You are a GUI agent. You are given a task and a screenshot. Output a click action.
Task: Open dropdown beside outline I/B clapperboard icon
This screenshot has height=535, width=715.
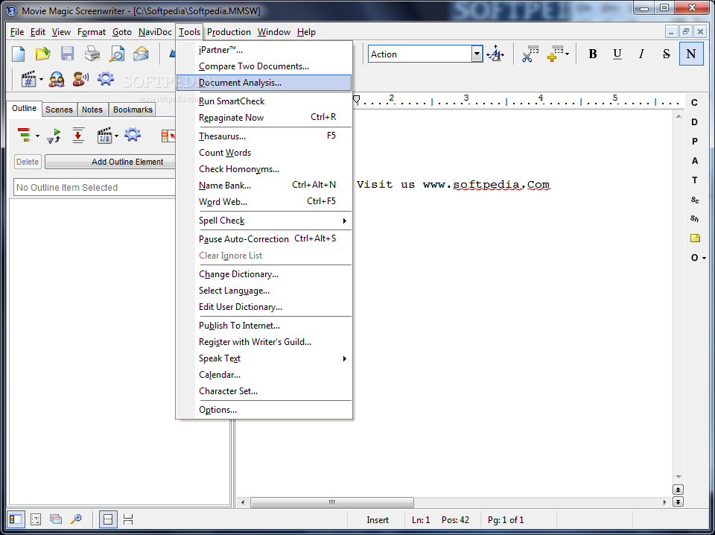click(117, 136)
